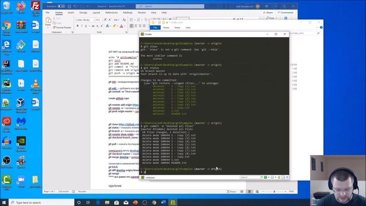This screenshot has width=366, height=206.
Task: Click the Save icon in Word title bar
Action: pos(69,6)
